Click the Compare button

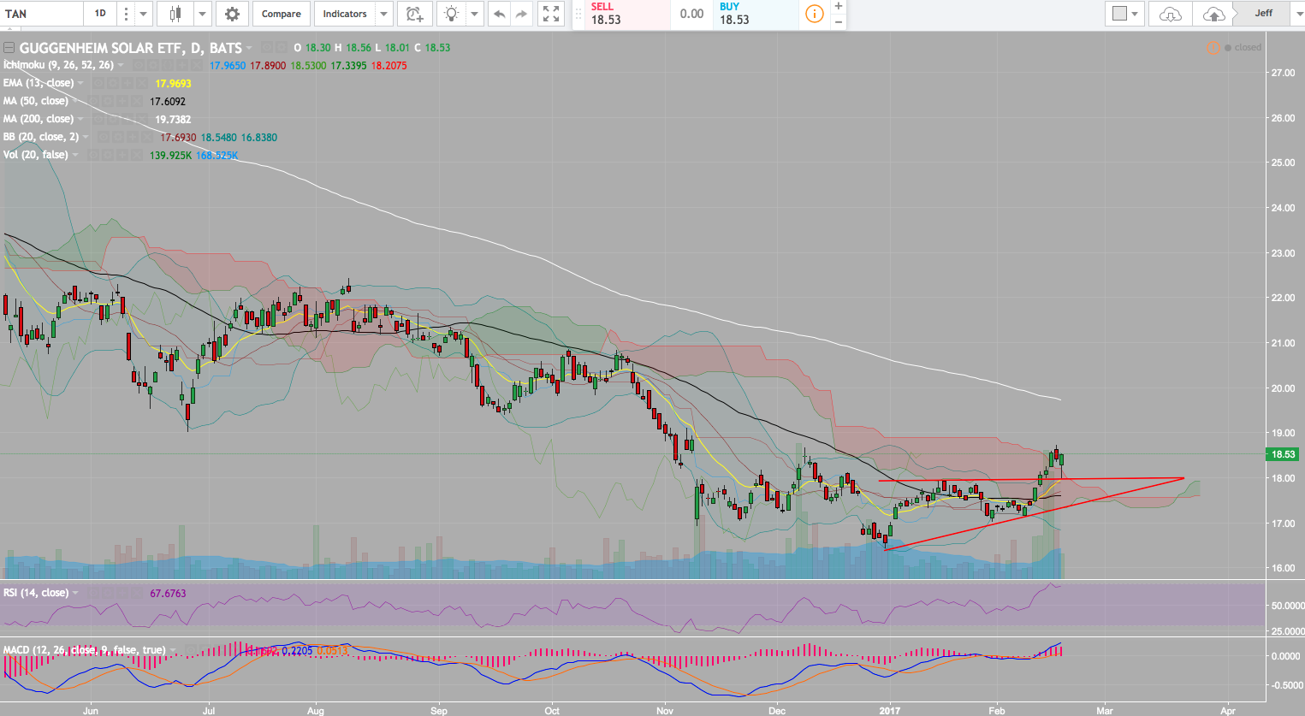pyautogui.click(x=281, y=14)
